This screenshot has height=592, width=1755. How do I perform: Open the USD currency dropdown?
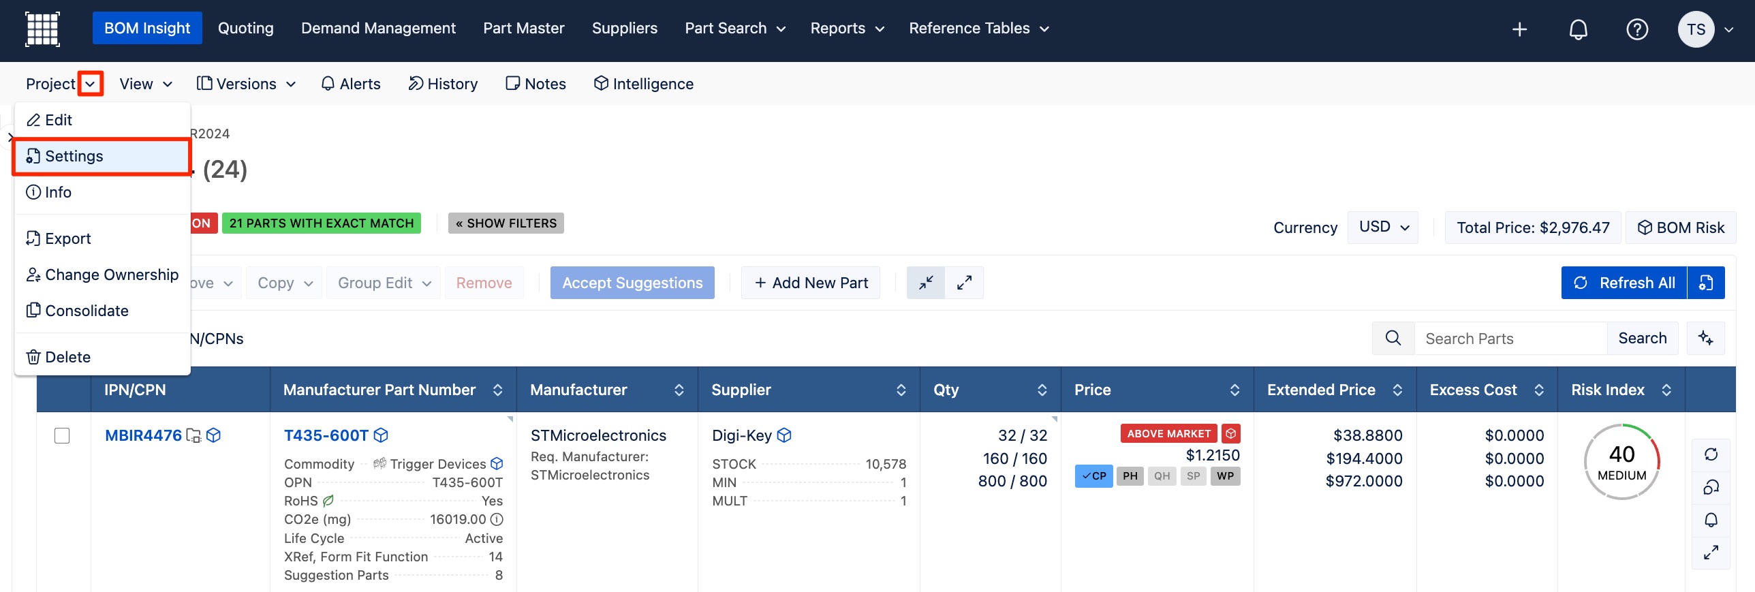(x=1383, y=227)
